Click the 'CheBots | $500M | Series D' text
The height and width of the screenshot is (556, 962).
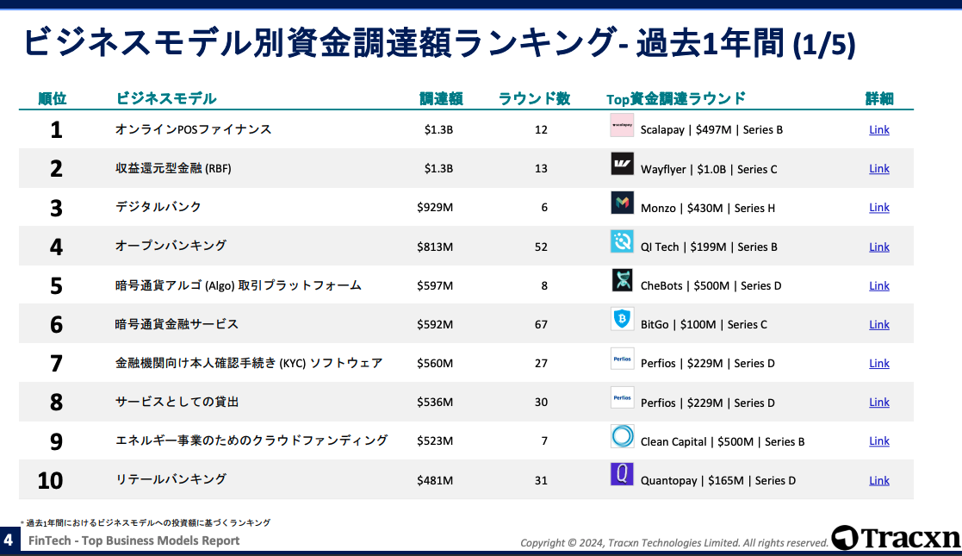pyautogui.click(x=711, y=285)
